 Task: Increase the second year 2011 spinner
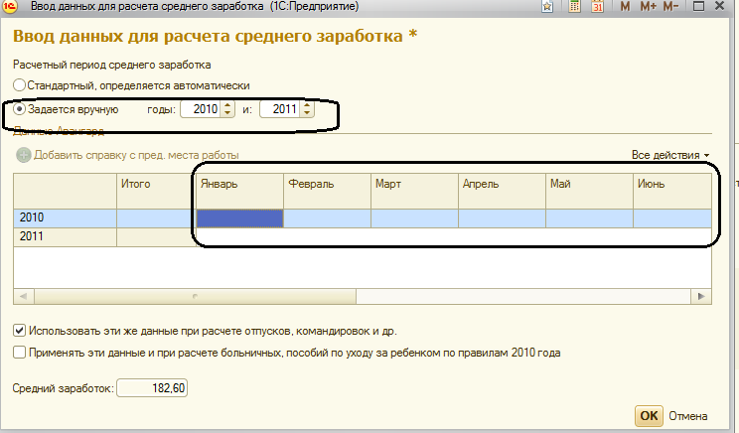pyautogui.click(x=307, y=105)
